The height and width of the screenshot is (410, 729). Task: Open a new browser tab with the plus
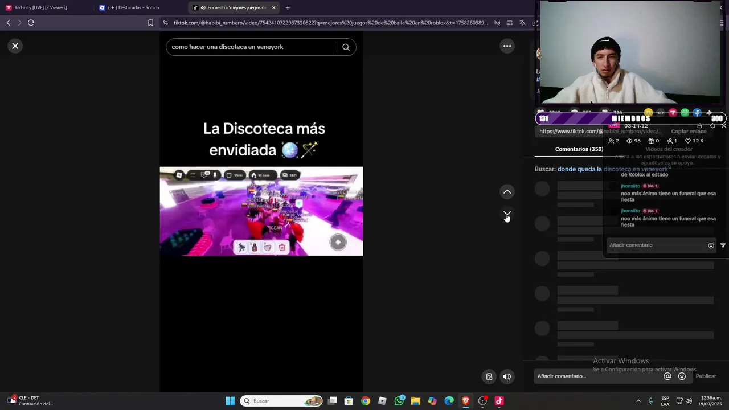(288, 7)
